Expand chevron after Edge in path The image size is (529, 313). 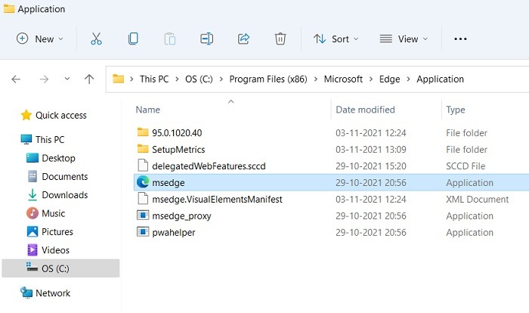408,79
